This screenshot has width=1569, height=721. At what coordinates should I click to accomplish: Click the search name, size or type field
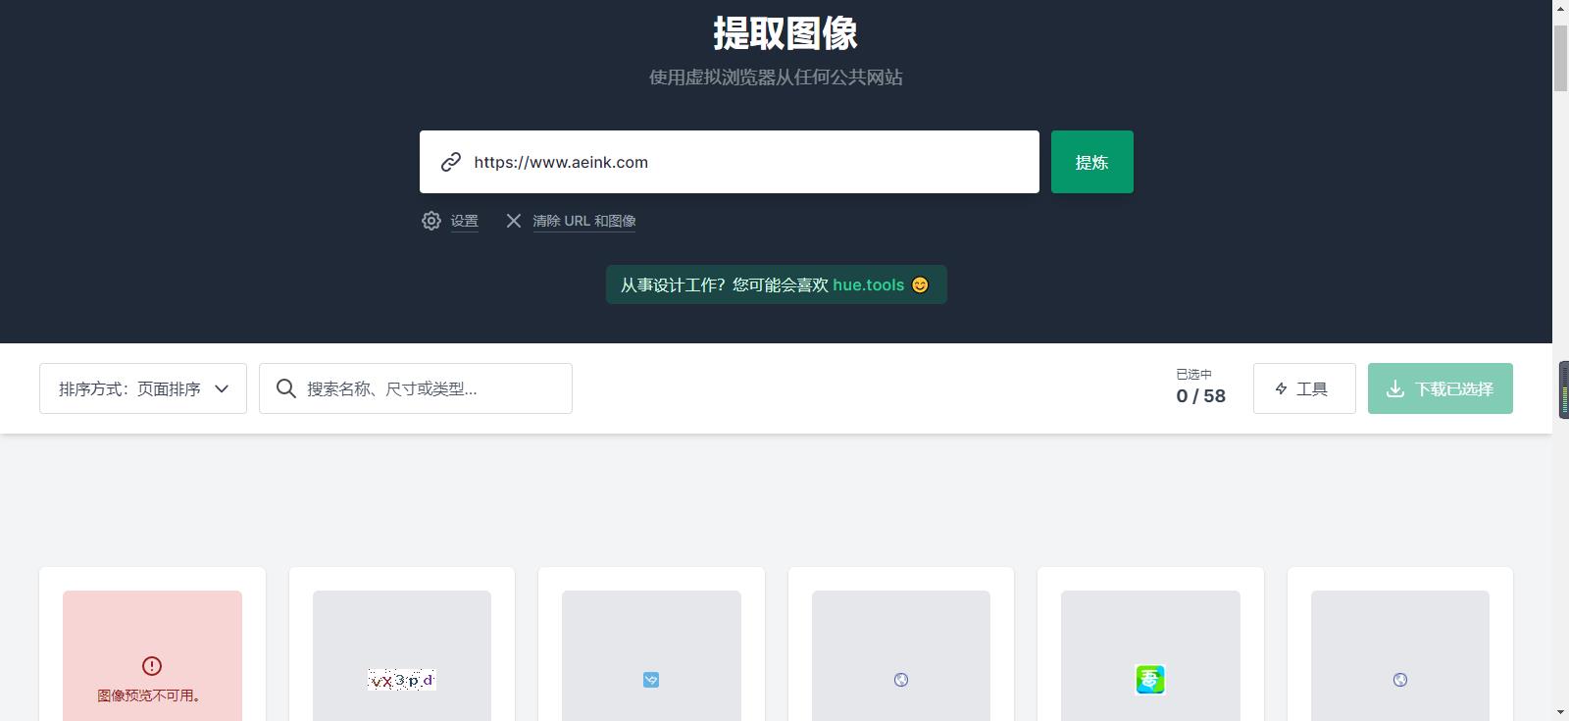[431, 388]
